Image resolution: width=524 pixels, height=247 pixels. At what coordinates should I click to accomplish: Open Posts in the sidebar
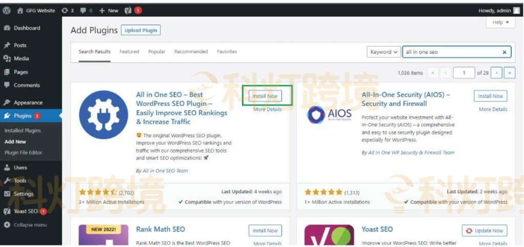(x=20, y=45)
